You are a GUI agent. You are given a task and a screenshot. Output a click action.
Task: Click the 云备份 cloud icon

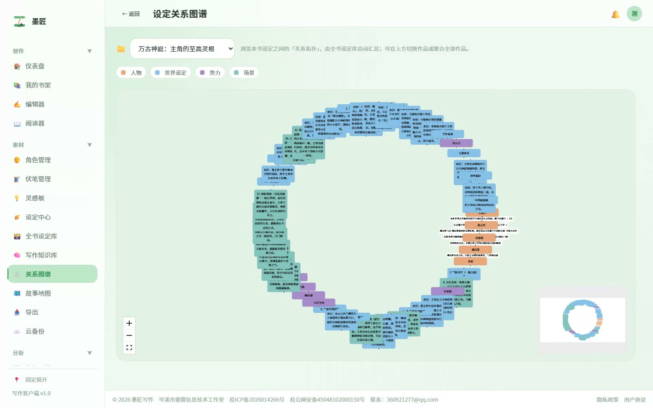click(17, 331)
